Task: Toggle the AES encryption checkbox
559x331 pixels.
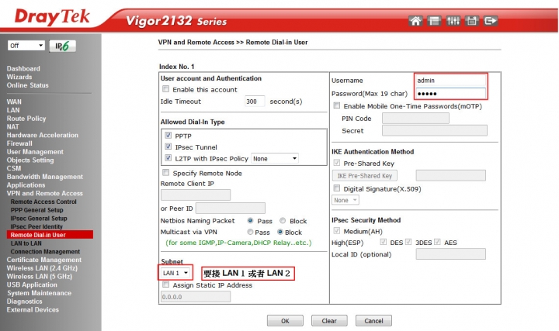Action: tap(437, 242)
